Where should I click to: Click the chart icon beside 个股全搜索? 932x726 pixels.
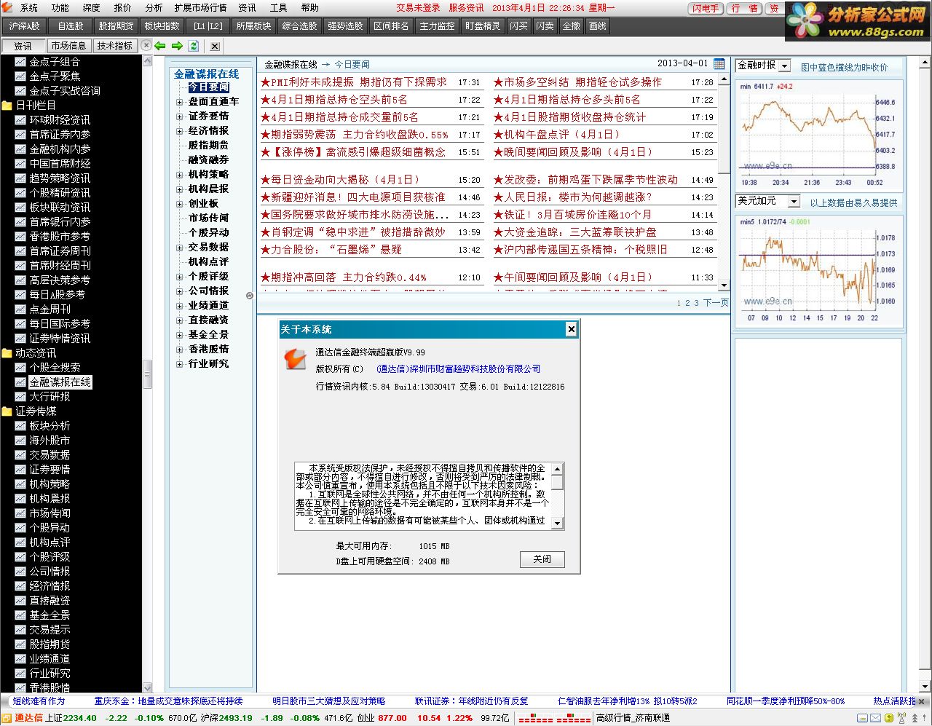[20, 368]
